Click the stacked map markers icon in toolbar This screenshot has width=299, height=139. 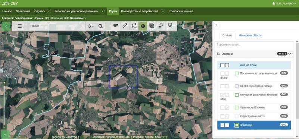(x=161, y=25)
